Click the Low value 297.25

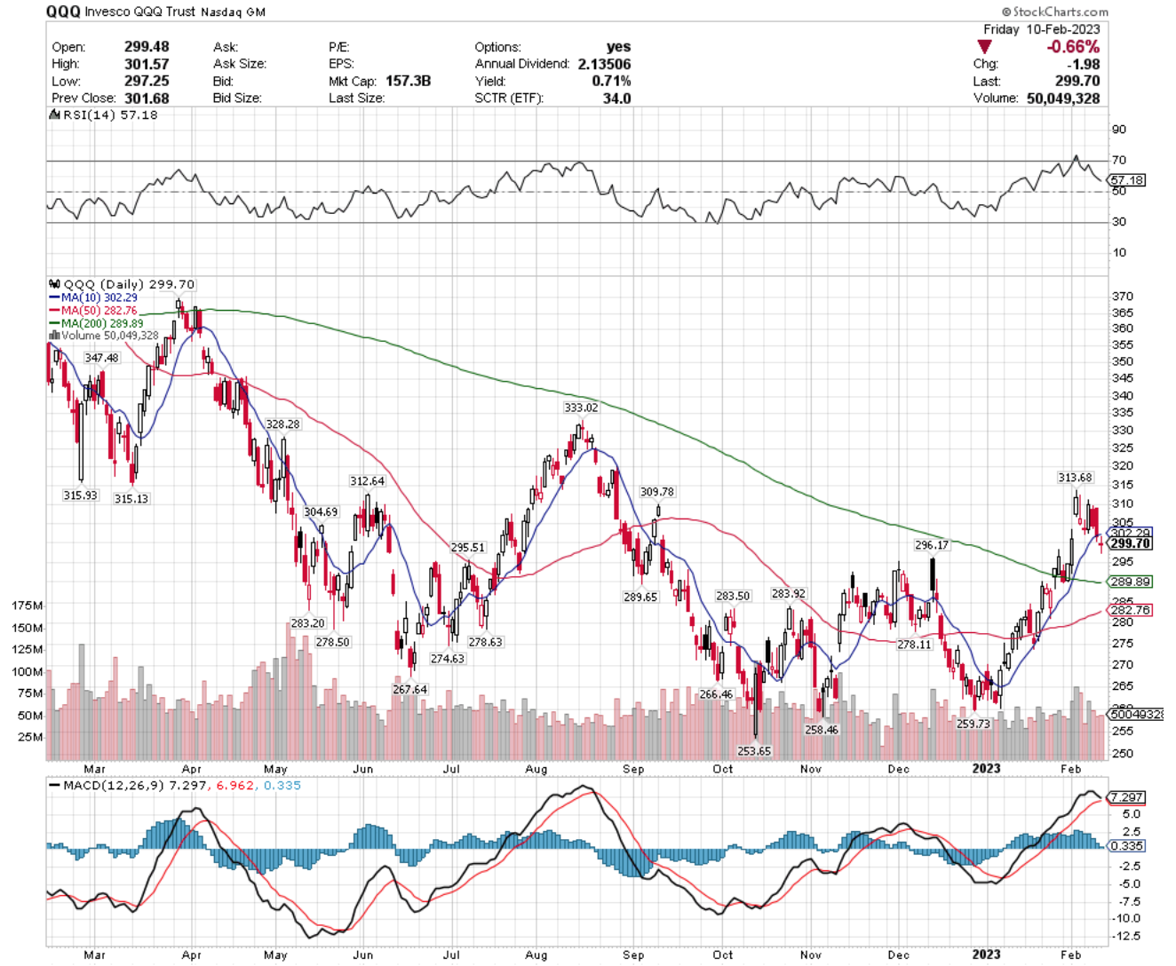point(147,81)
